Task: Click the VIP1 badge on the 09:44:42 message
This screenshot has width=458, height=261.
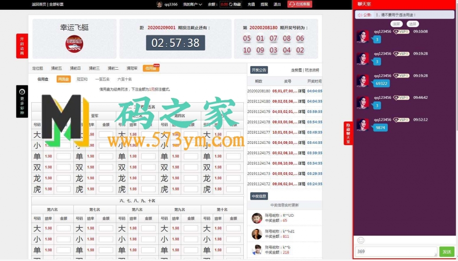Action: pos(401,97)
